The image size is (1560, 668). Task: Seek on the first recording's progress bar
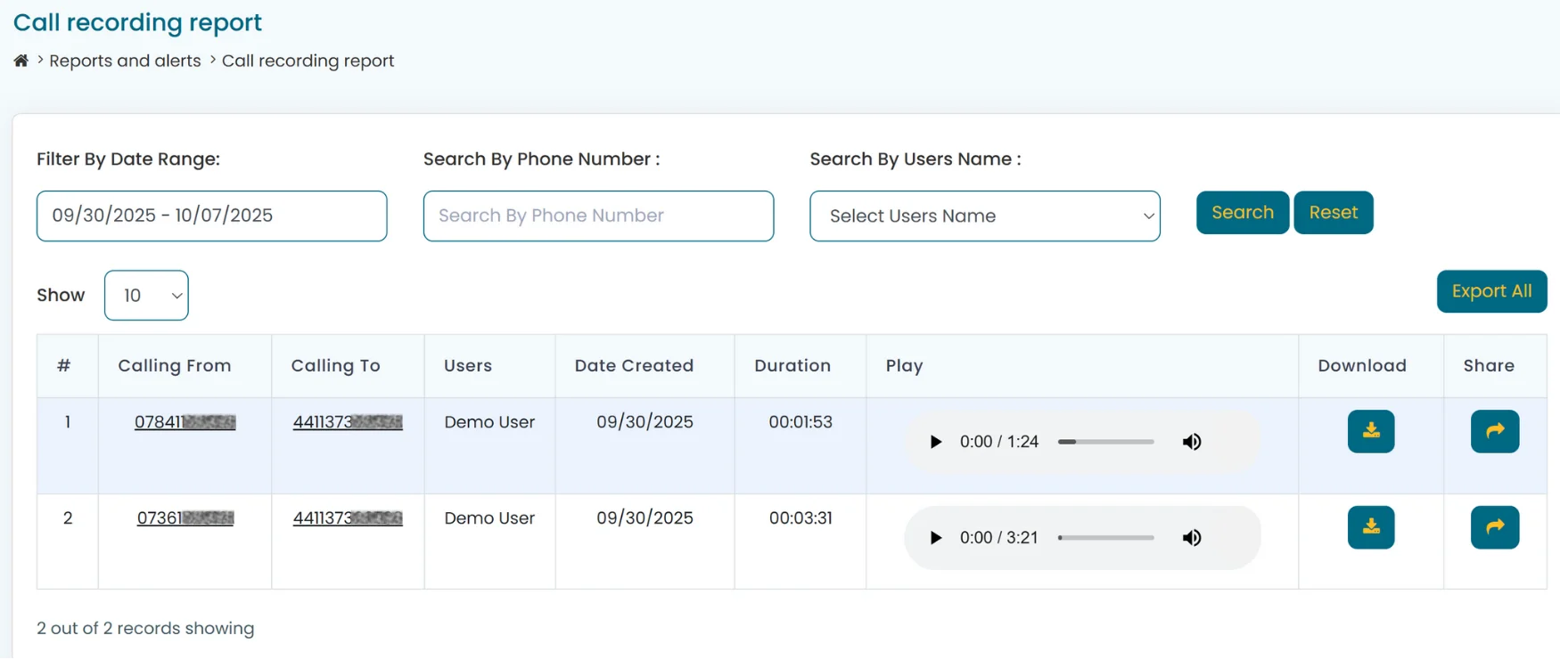pyautogui.click(x=1105, y=442)
